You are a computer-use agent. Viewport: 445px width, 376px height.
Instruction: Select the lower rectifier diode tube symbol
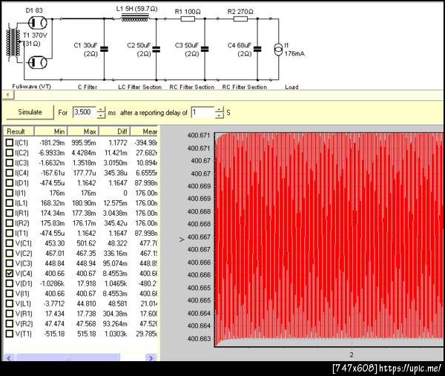[38, 63]
